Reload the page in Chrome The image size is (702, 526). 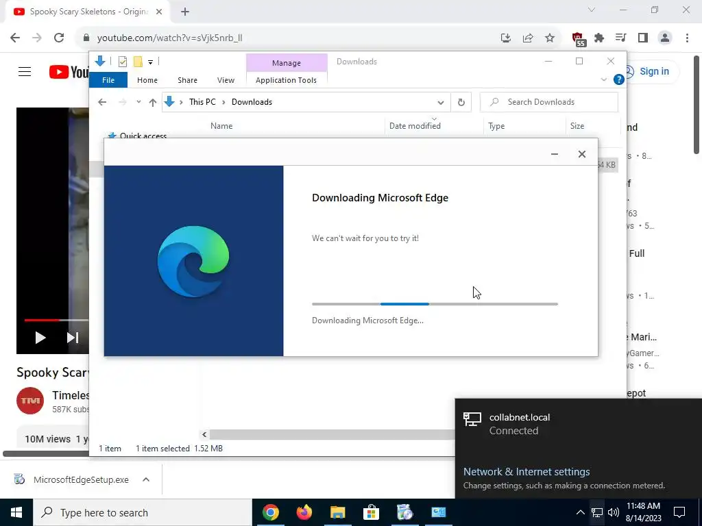pos(59,38)
